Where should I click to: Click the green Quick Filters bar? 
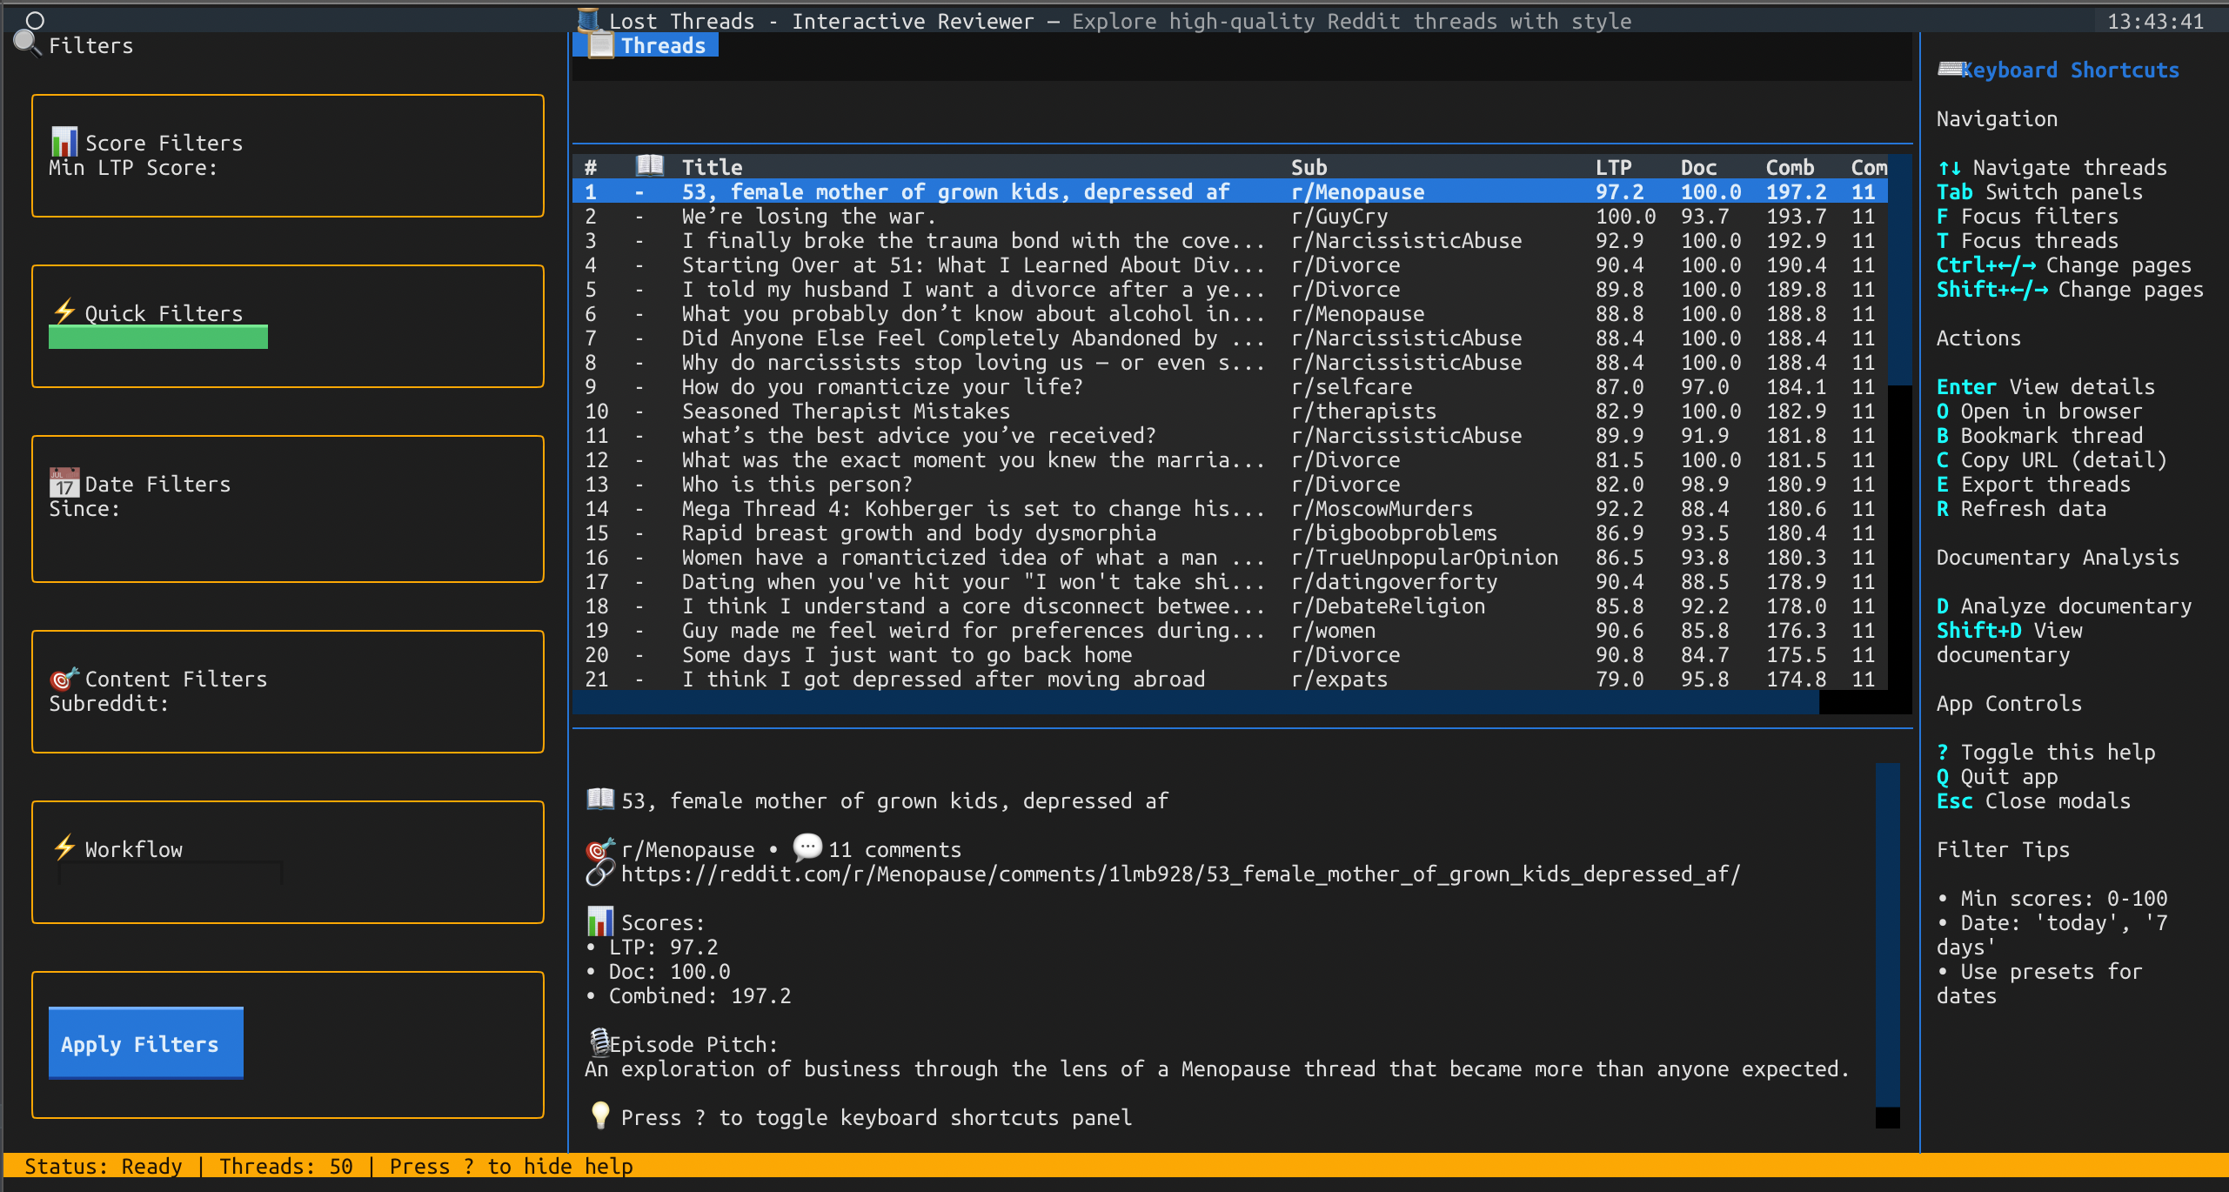pos(158,338)
